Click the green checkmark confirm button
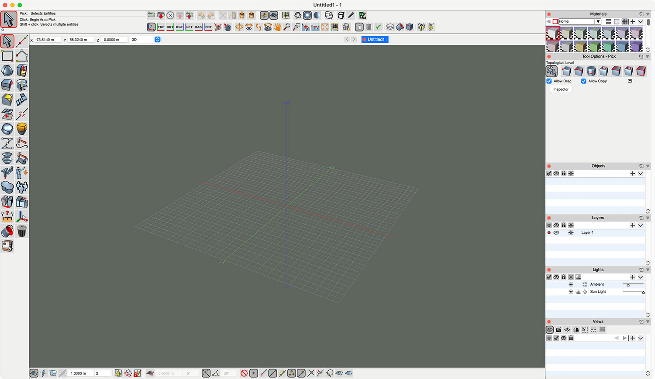 click(378, 27)
